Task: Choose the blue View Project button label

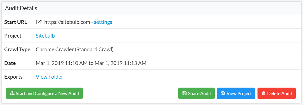Action: 239,94
